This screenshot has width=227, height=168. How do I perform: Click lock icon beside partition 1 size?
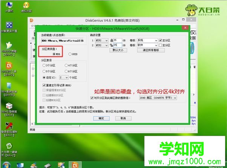(112, 40)
